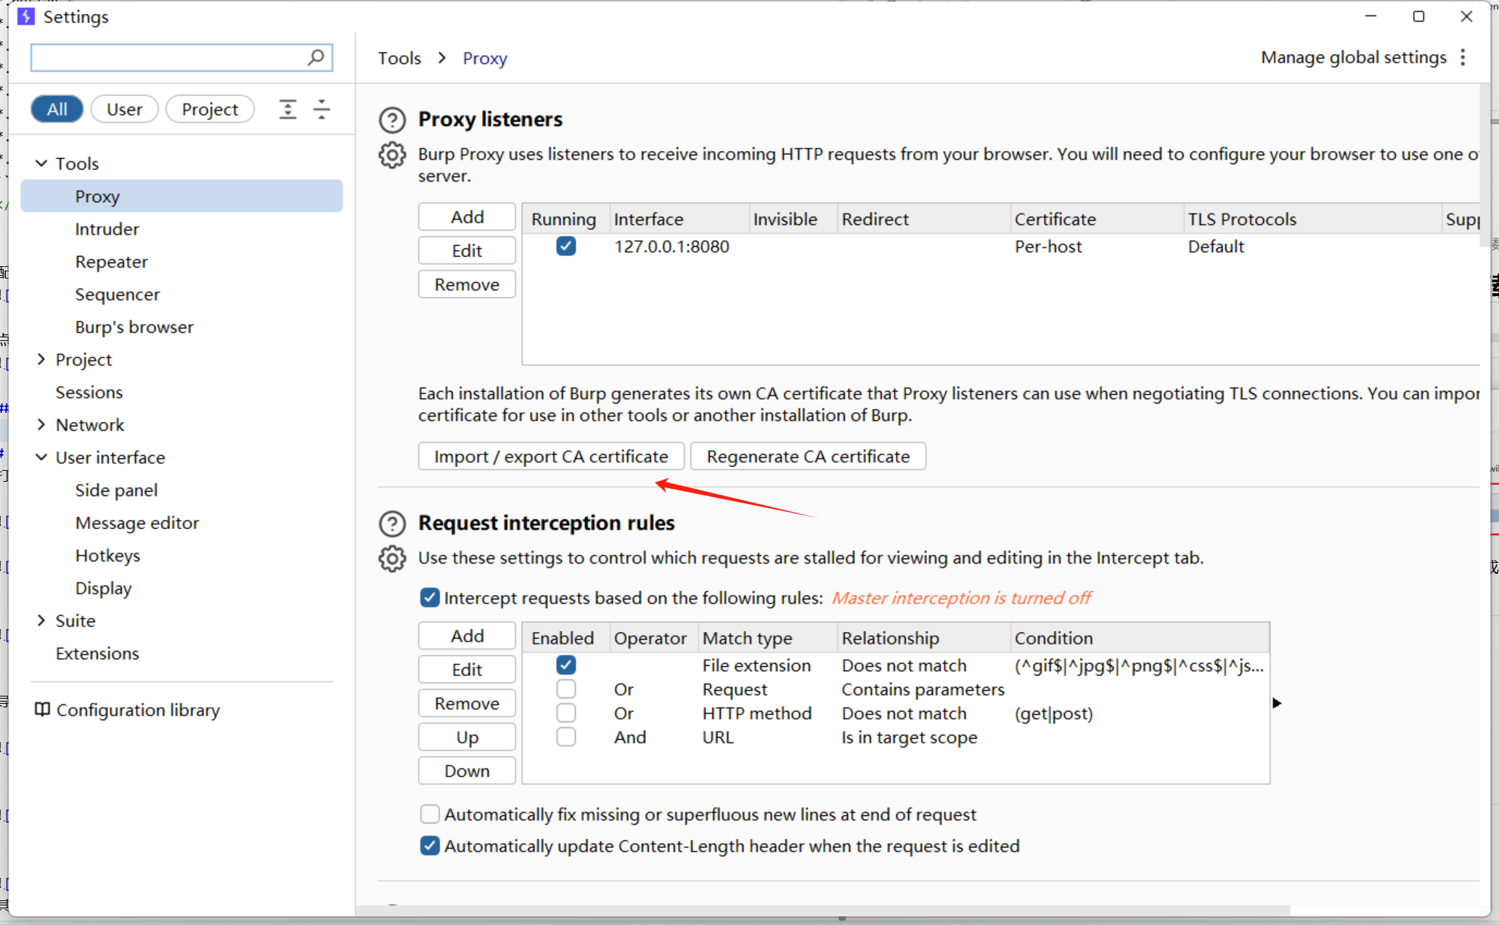Image resolution: width=1499 pixels, height=925 pixels.
Task: Click Regenerate CA certificate button
Action: (x=807, y=456)
